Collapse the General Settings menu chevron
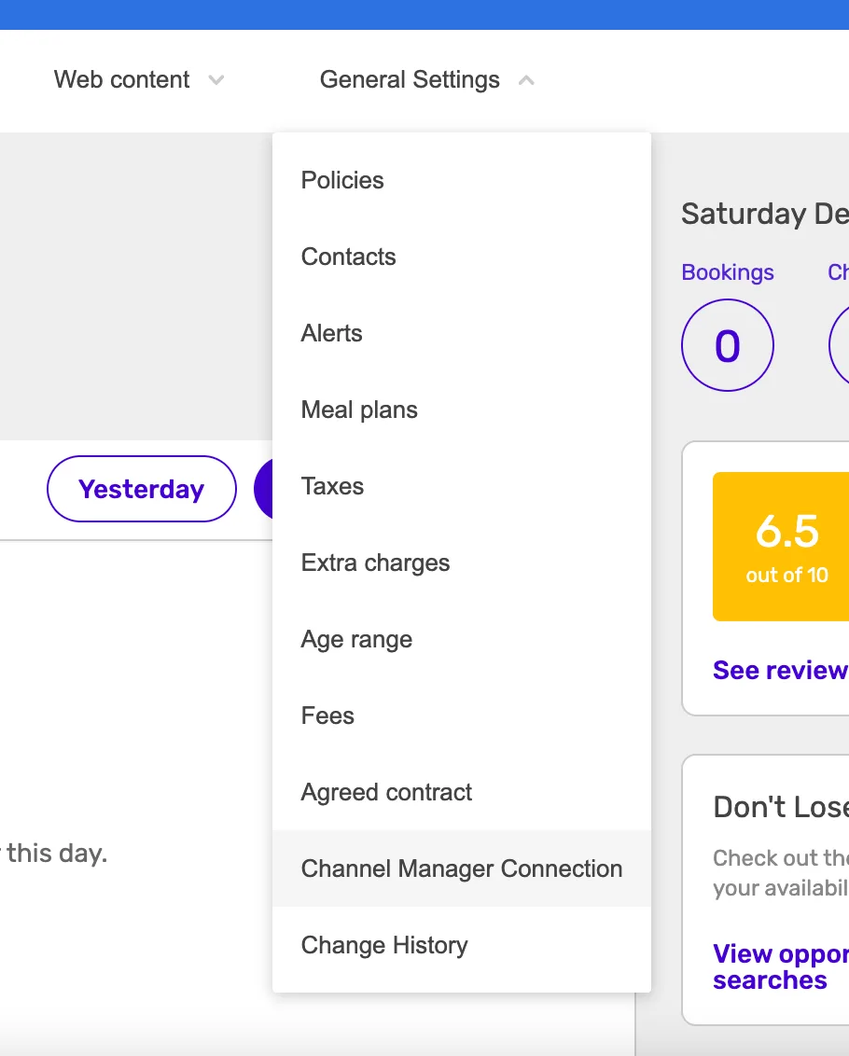 [x=526, y=80]
